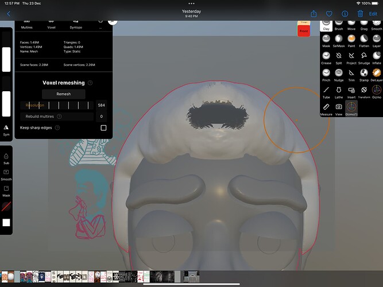Viewport: 383px width, 287px height.
Task: Click the Scene faces: 2.28M text
Action: coord(34,65)
